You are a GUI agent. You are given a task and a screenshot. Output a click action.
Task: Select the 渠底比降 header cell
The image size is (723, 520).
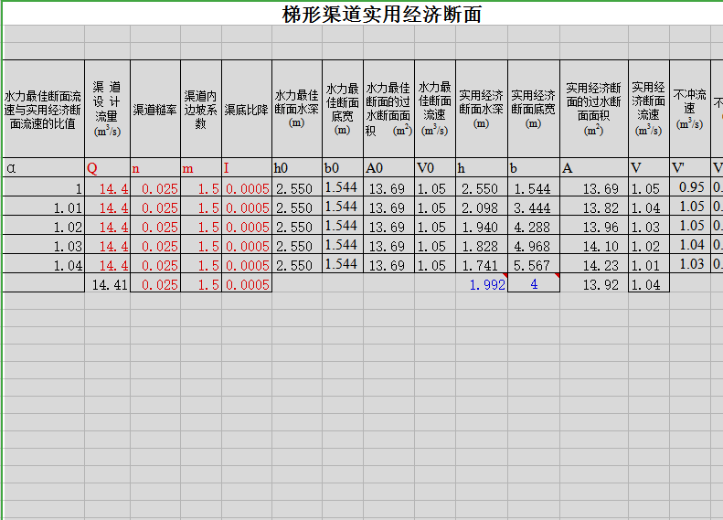click(x=246, y=110)
